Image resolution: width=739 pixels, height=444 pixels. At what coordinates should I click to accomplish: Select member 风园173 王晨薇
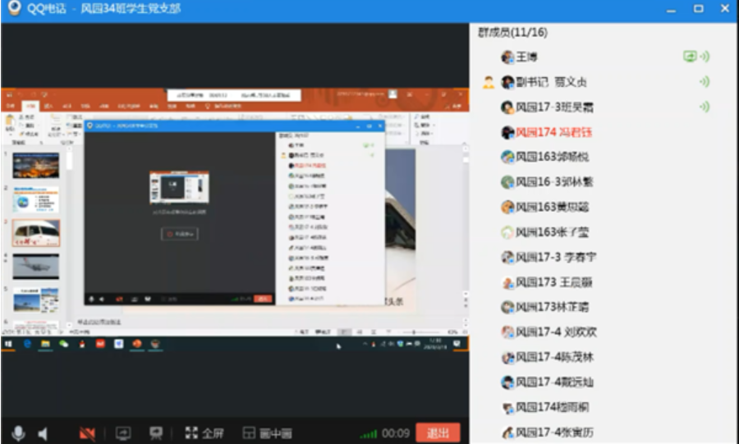pos(553,282)
